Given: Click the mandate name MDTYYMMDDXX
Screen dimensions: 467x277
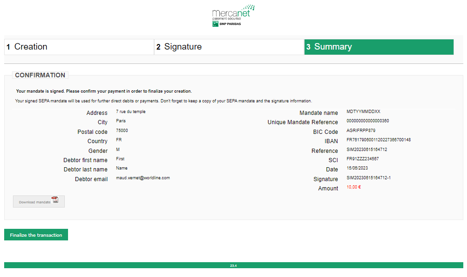Looking at the screenshot, I should click(x=363, y=112).
